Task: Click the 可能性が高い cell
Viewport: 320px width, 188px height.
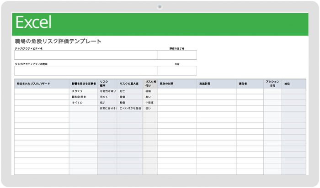Action: tap(107, 91)
